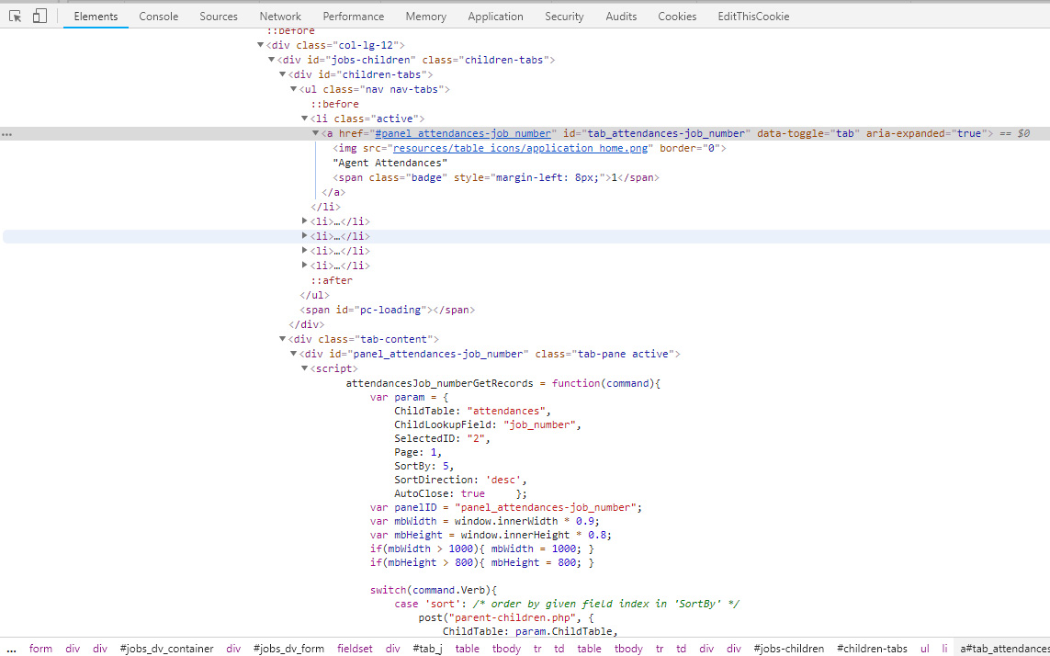The image size is (1050, 656).
Task: Click the SortDirection 'desc' line
Action: 461,480
